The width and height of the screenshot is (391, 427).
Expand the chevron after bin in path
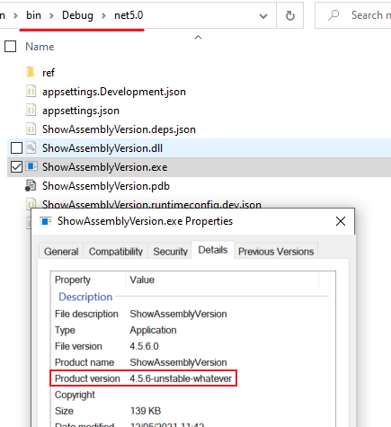pyautogui.click(x=51, y=15)
